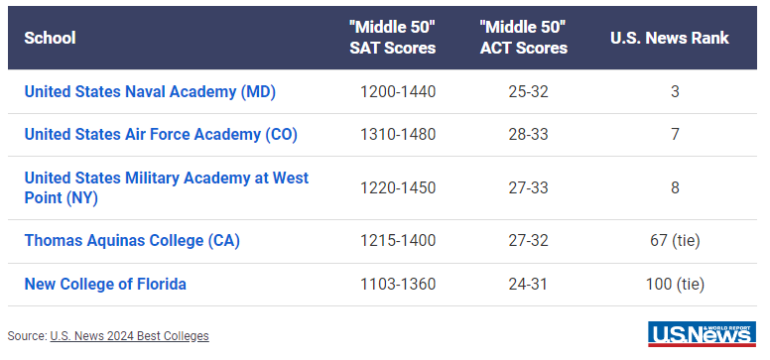Open United States Air Force Academy link
Image resolution: width=770 pixels, height=360 pixels.
[x=161, y=135]
